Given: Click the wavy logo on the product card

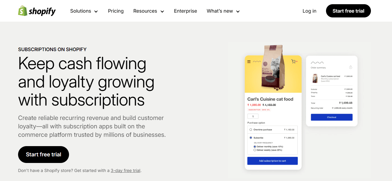Looking at the screenshot, I should click(257, 62).
